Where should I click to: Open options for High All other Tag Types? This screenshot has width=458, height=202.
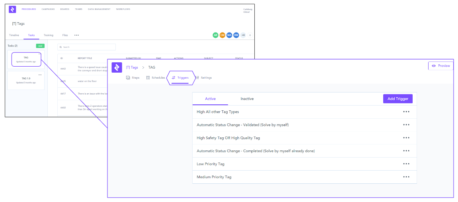pyautogui.click(x=406, y=112)
